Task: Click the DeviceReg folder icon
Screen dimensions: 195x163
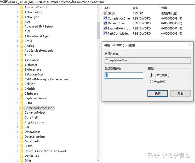Action: 21,156
